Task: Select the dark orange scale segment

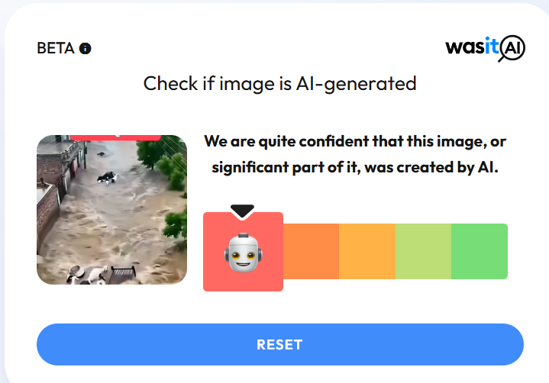Action: (x=311, y=251)
